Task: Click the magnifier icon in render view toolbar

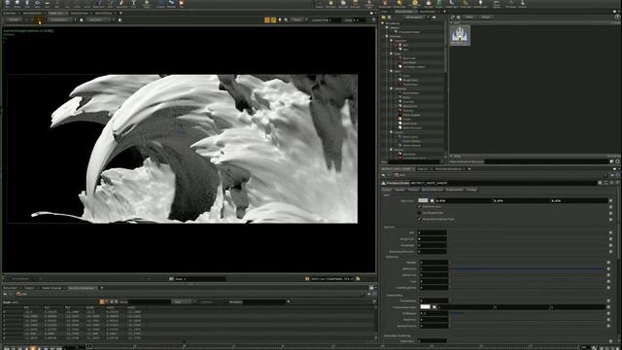Action: tap(286, 19)
